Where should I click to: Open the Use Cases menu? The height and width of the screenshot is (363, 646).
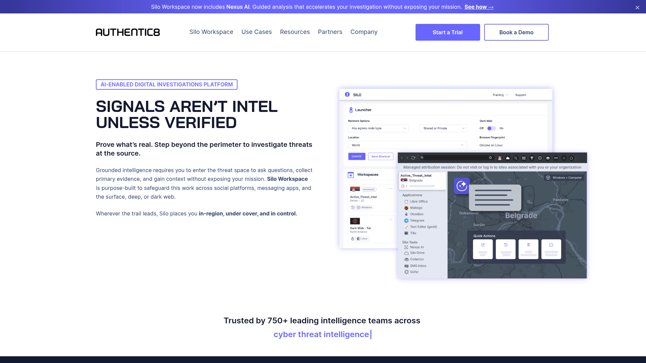256,32
